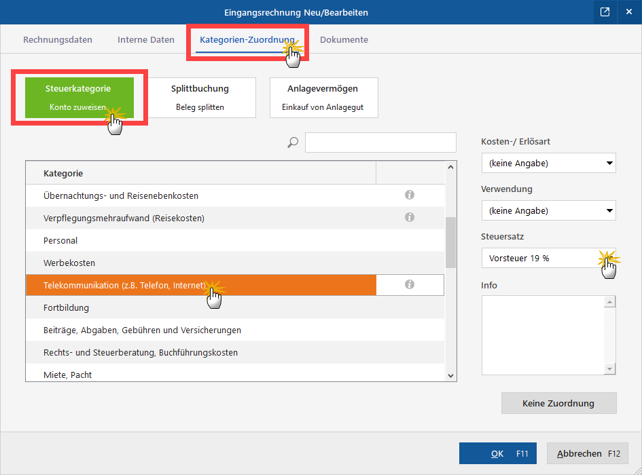Viewport: 642px width, 475px height.
Task: Select the Miete, Pacht category row
Action: (x=236, y=374)
